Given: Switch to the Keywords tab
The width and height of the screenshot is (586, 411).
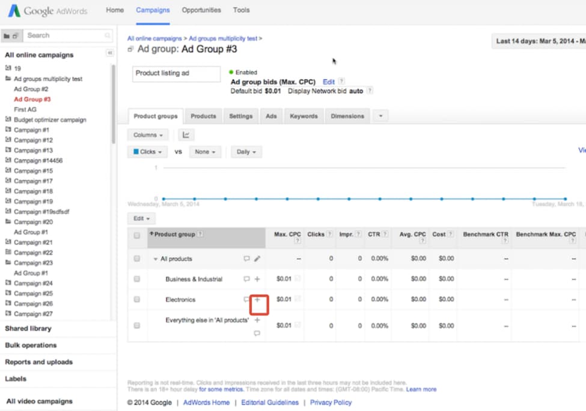Looking at the screenshot, I should 304,116.
